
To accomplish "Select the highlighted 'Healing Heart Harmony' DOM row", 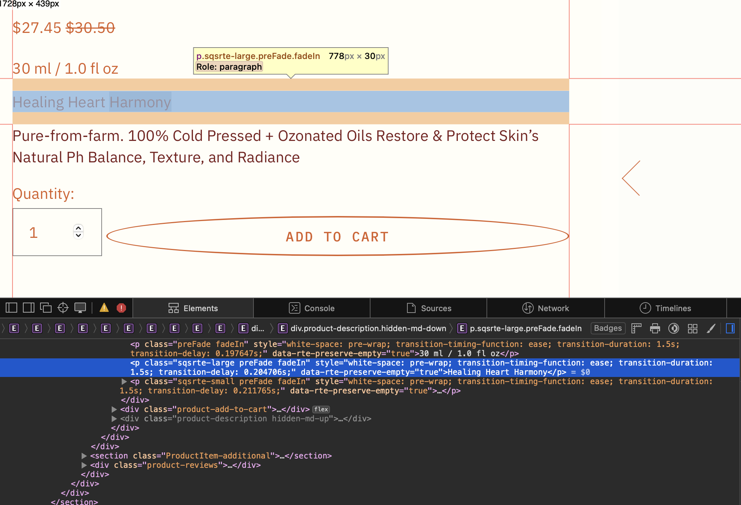I will click(370, 368).
